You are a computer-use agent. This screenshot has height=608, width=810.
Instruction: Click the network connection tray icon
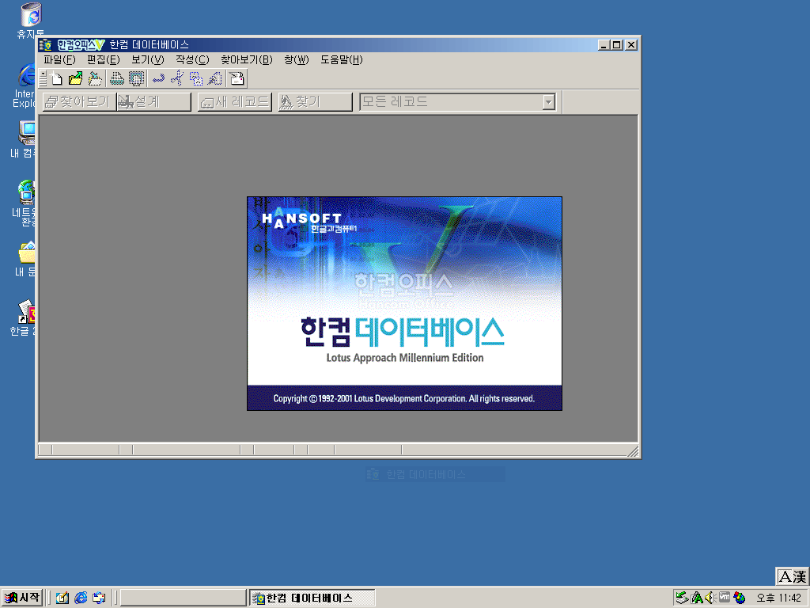[682, 598]
